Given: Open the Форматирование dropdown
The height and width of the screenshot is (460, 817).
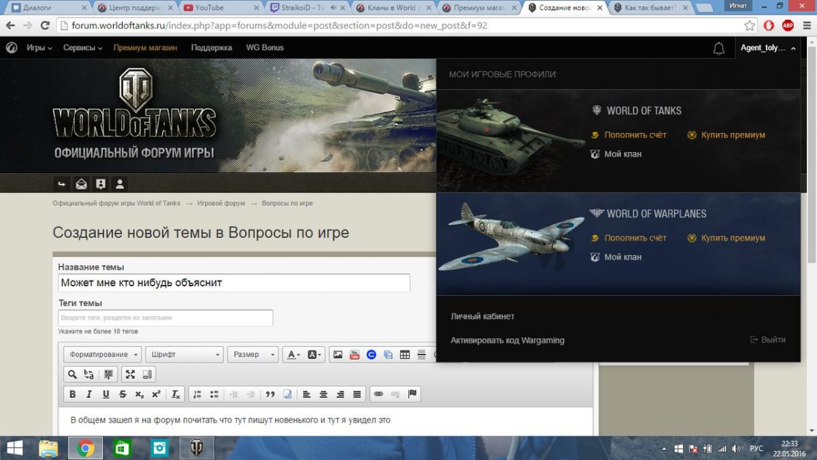Looking at the screenshot, I should click(x=103, y=354).
